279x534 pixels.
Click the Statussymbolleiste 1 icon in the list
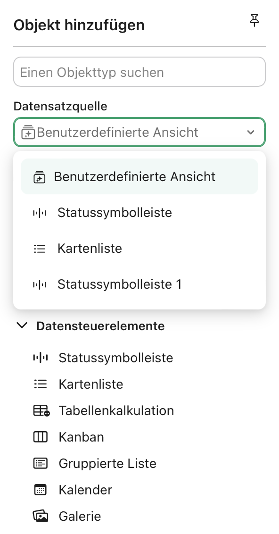click(x=41, y=284)
